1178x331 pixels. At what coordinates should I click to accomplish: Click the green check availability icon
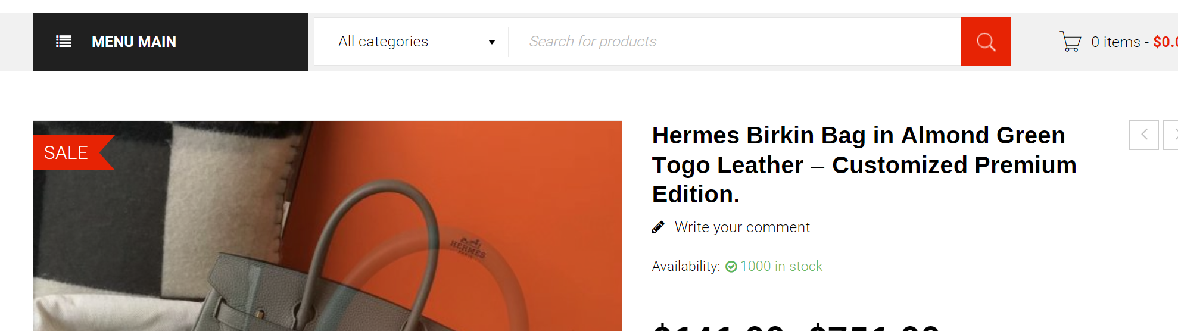(x=731, y=267)
